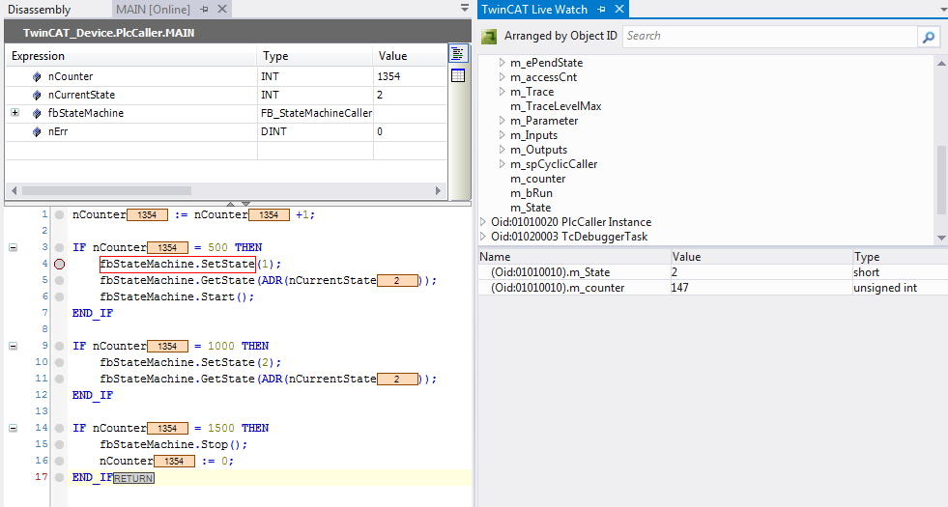Click the fbStateMachine variable icon
The height and width of the screenshot is (507, 948).
point(37,113)
